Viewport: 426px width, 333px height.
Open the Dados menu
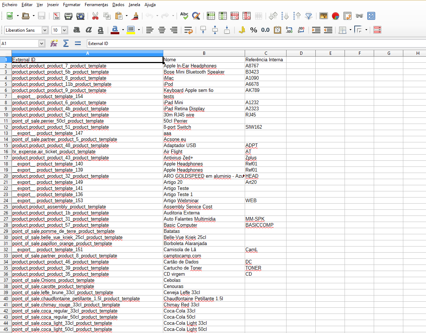pyautogui.click(x=118, y=5)
